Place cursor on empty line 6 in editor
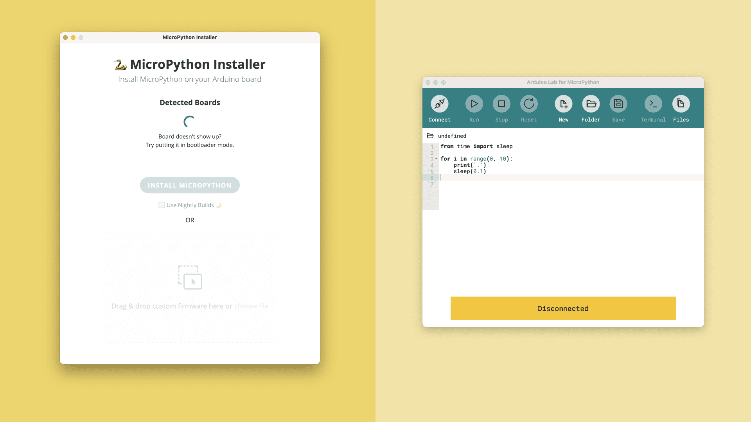 click(x=571, y=177)
